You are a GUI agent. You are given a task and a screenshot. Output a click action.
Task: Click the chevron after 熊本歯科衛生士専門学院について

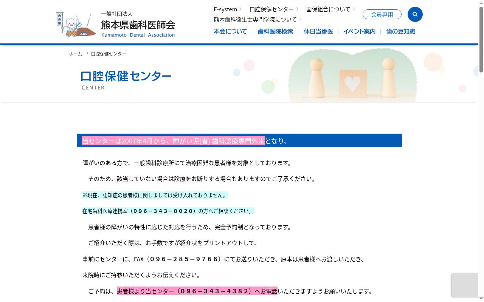click(300, 19)
